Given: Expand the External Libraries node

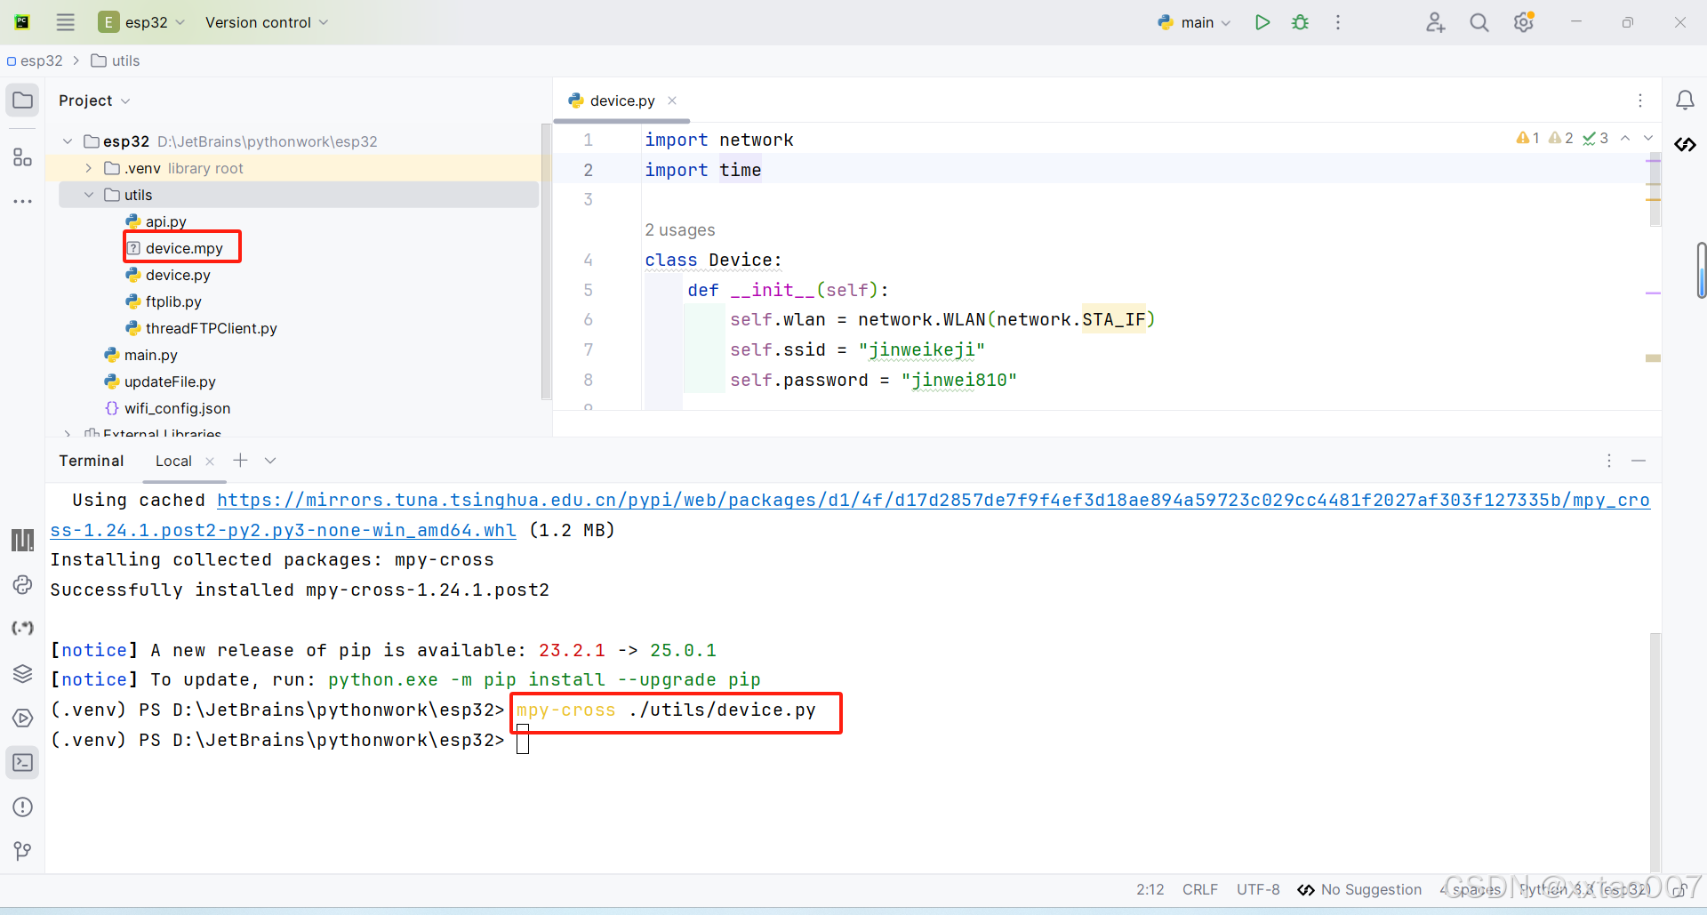Looking at the screenshot, I should (67, 432).
